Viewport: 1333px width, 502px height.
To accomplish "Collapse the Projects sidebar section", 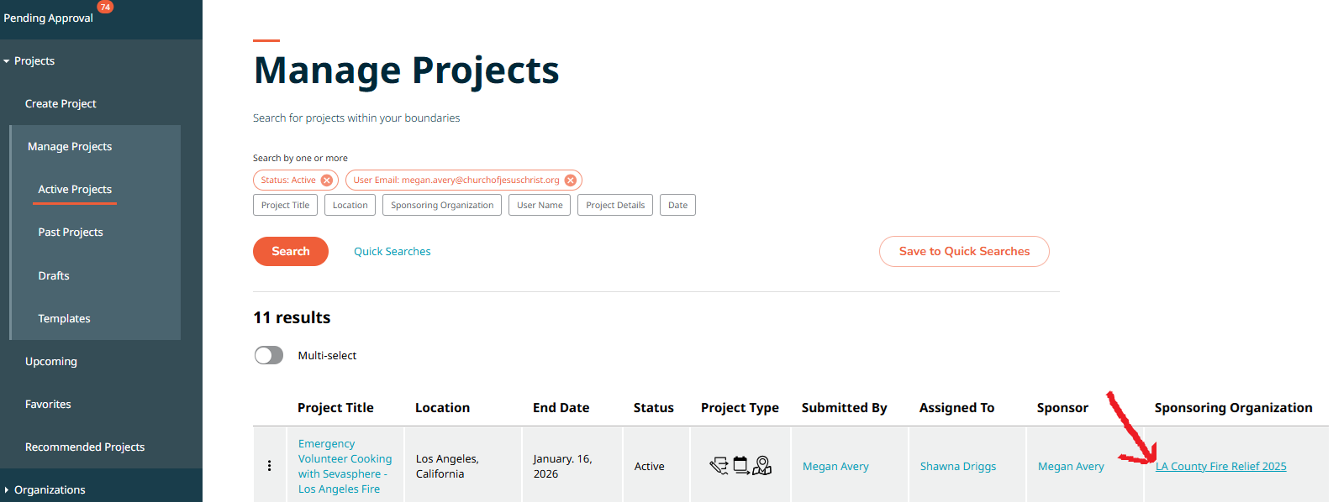I will (7, 61).
